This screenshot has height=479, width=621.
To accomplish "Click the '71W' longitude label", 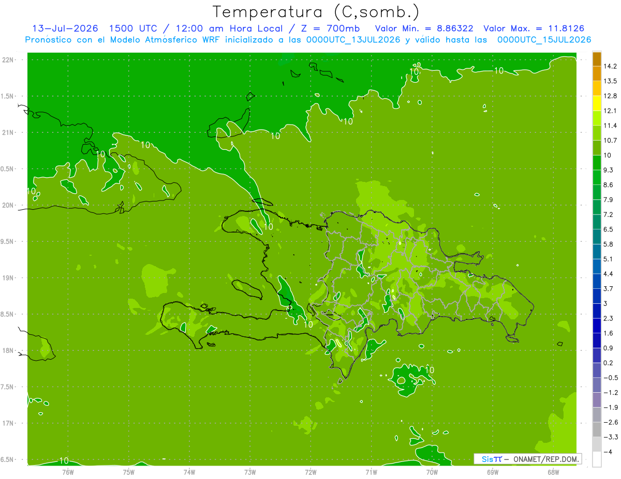I will (371, 472).
